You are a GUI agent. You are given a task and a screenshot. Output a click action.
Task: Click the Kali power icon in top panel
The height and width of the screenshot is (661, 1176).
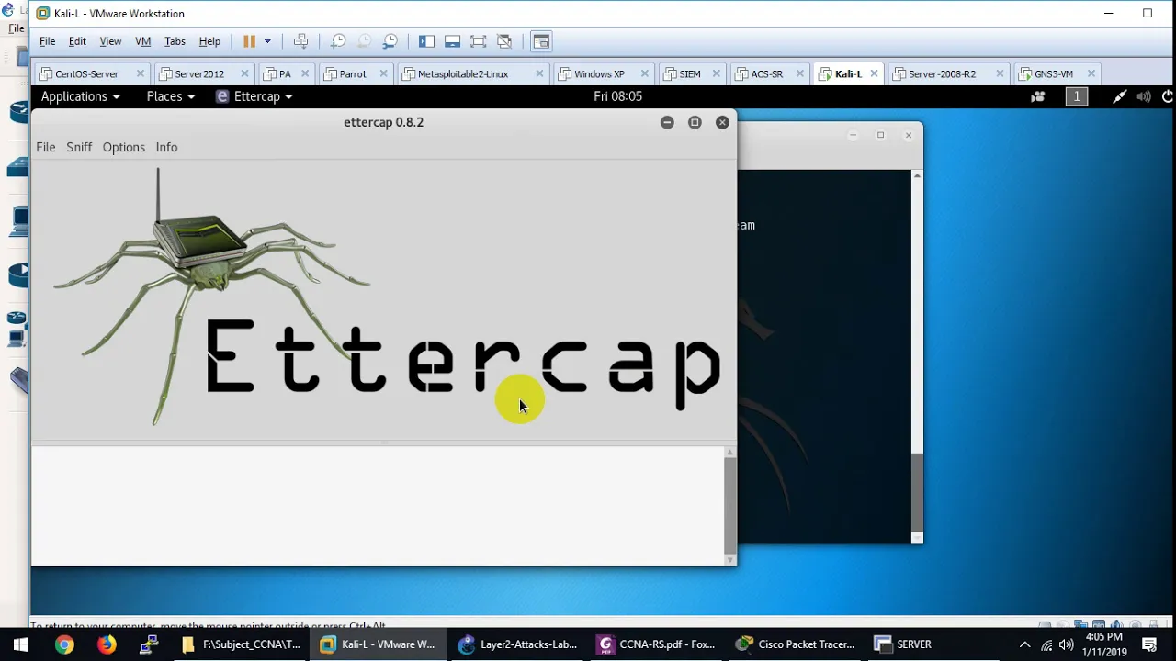click(x=1168, y=96)
